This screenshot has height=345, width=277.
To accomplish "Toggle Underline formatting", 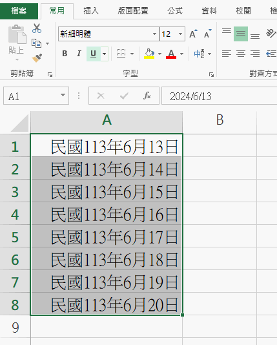I will tap(94, 54).
